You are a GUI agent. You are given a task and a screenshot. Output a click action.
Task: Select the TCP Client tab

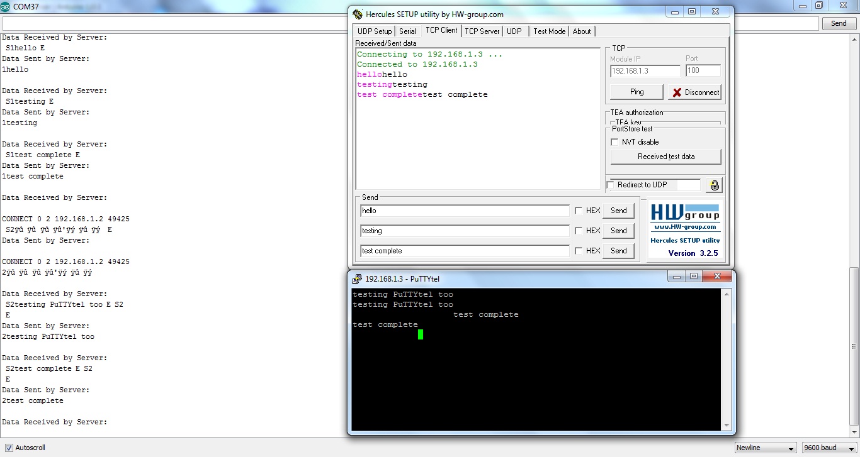click(x=441, y=30)
